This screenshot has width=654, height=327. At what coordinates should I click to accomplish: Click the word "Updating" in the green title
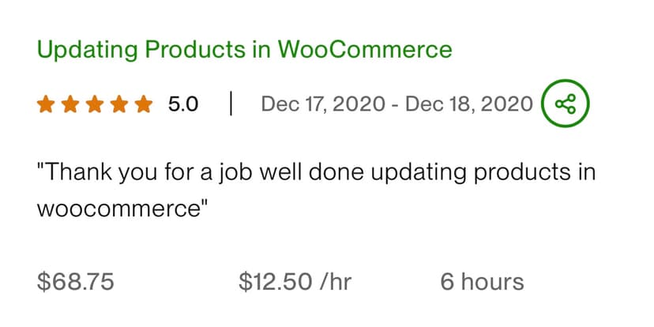85,50
